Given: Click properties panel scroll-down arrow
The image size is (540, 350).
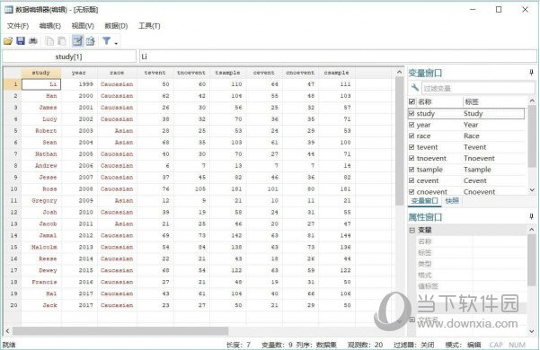Looking at the screenshot, I should (532, 331).
